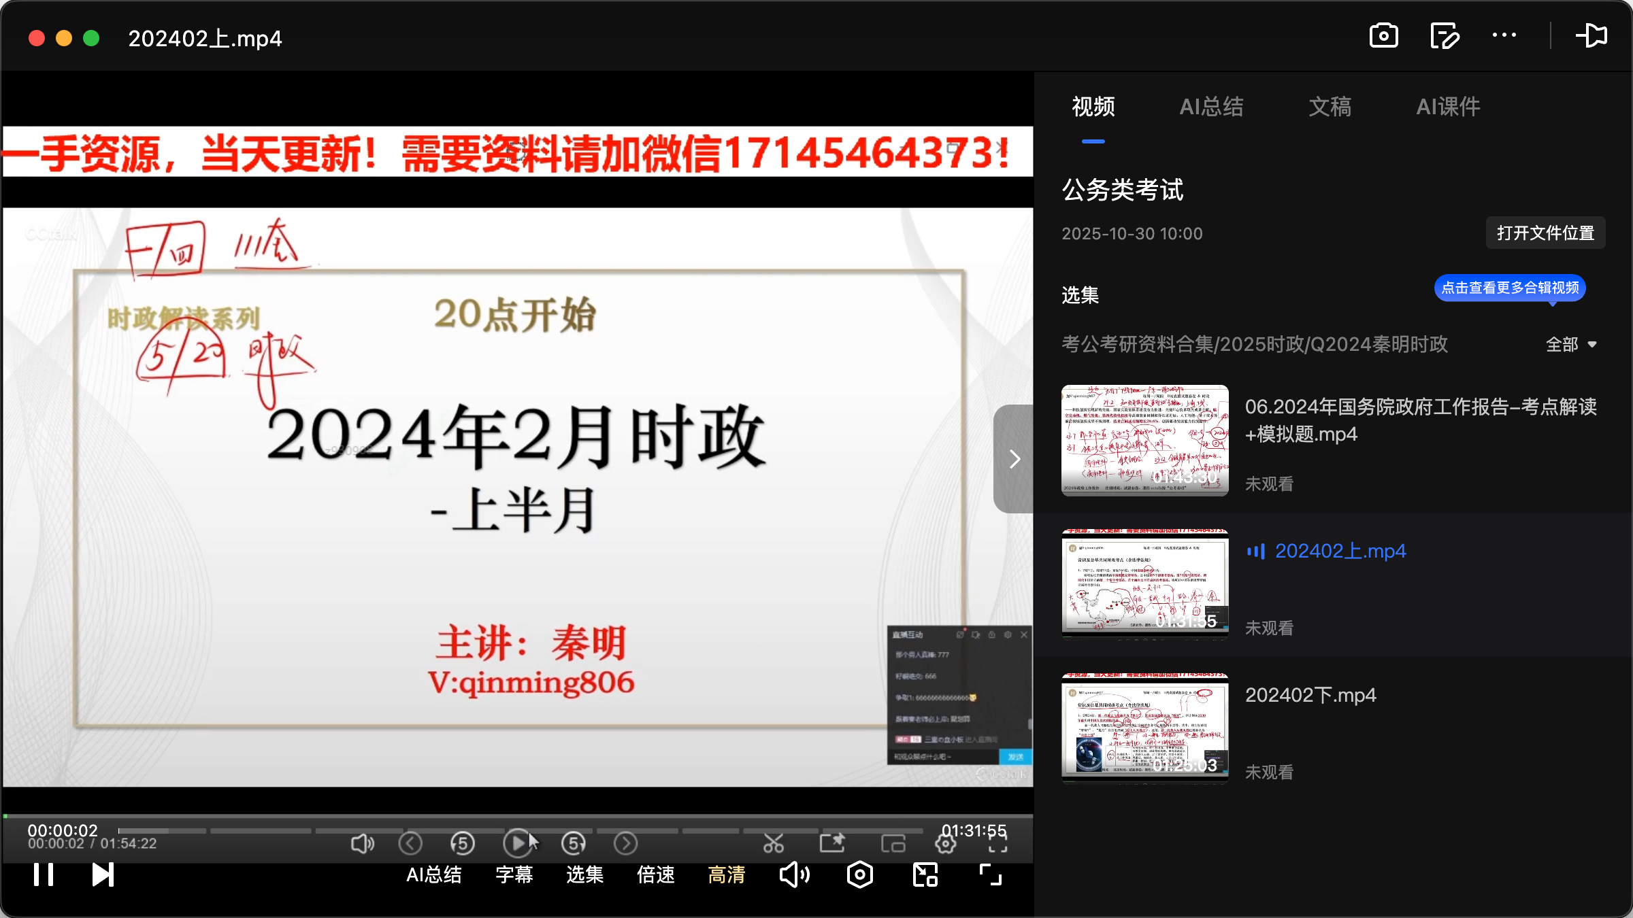Play 202402下.mp4 from the playlist

click(1310, 695)
